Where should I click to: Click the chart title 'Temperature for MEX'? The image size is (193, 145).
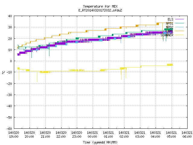pyautogui.click(x=100, y=6)
